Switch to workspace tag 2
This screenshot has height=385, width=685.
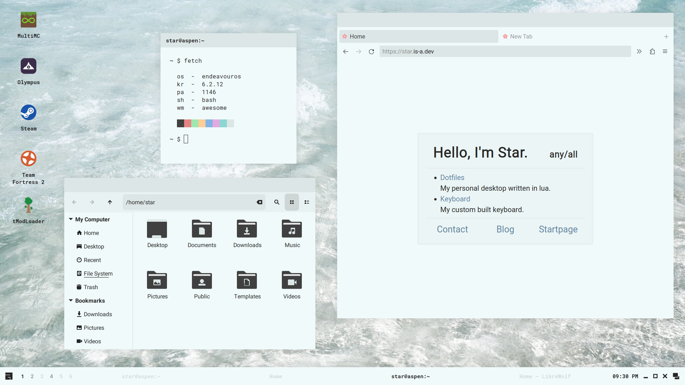point(32,376)
